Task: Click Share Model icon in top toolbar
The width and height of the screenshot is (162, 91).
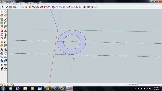Action: click(92, 7)
